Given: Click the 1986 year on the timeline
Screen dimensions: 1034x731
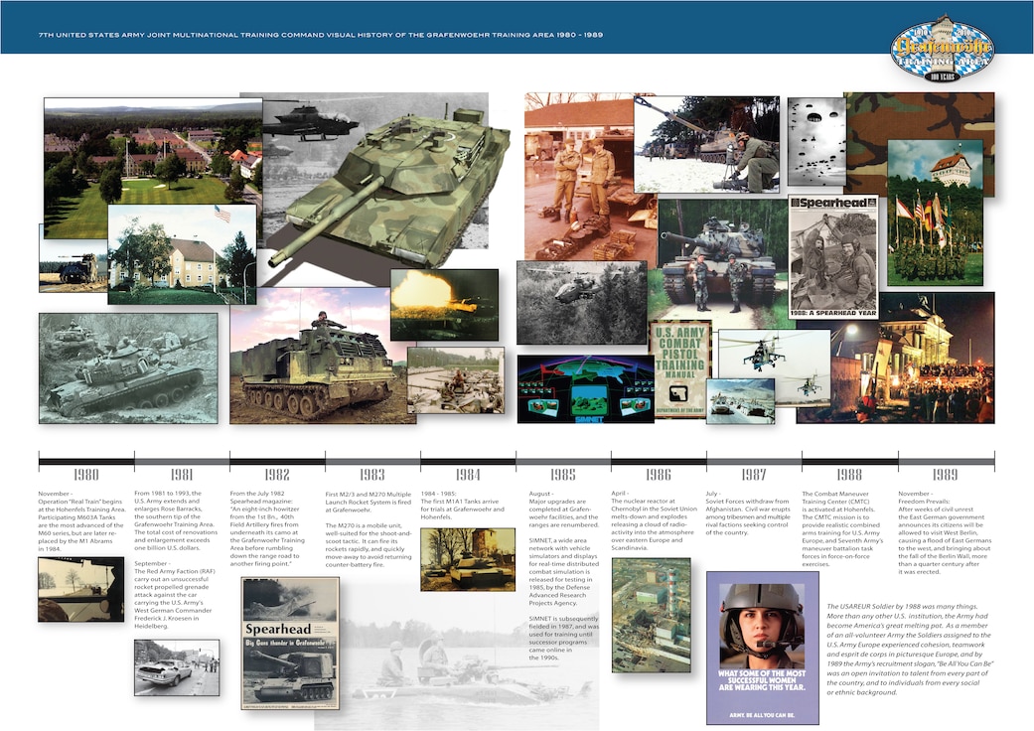Looking at the screenshot, I should pyautogui.click(x=659, y=475).
